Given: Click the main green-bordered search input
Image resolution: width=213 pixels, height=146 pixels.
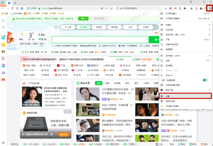Looking at the screenshot, I should pos(100,40).
